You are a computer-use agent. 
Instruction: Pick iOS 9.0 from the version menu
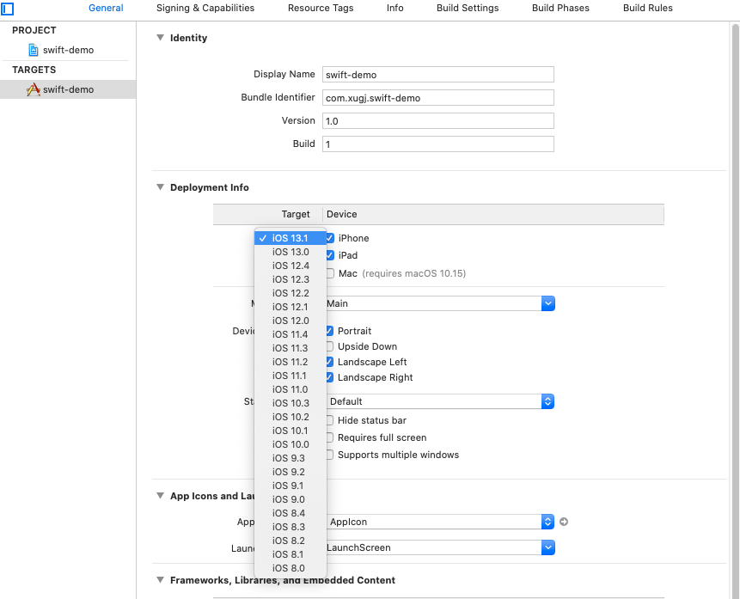[290, 499]
